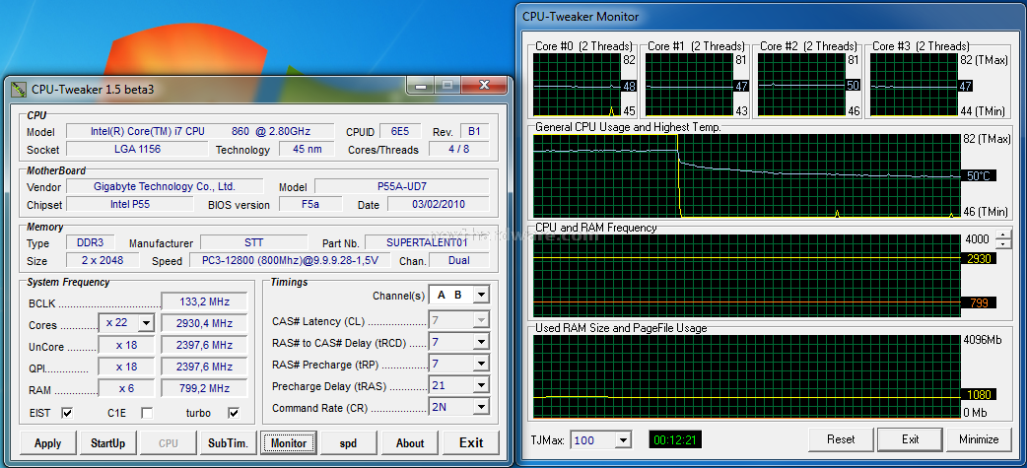Click Exit in the Monitor window
This screenshot has width=1027, height=468.
pyautogui.click(x=910, y=439)
